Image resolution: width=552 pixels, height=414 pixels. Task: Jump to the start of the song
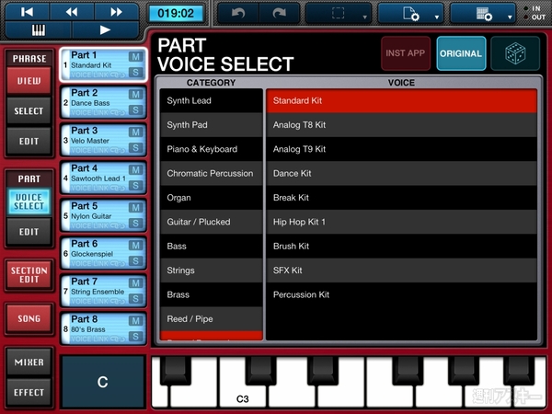[x=27, y=12]
